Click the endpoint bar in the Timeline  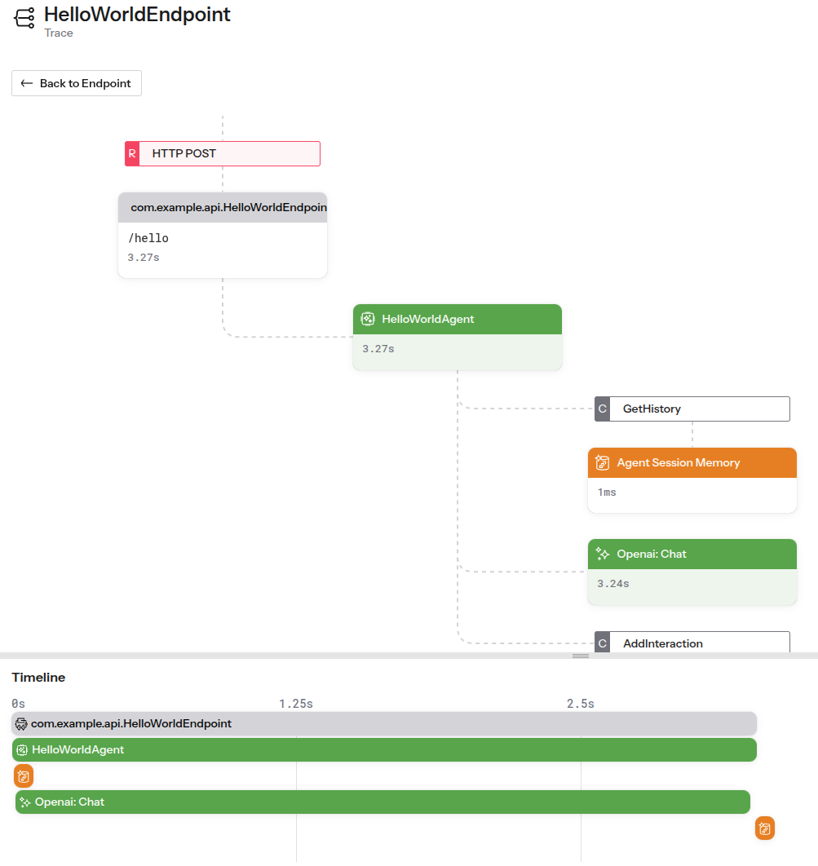[384, 723]
